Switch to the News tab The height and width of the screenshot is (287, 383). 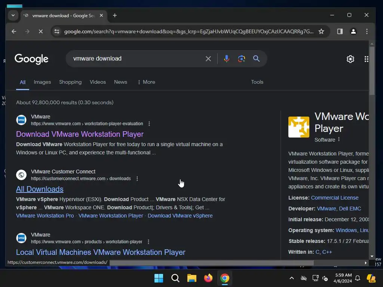tap(120, 82)
